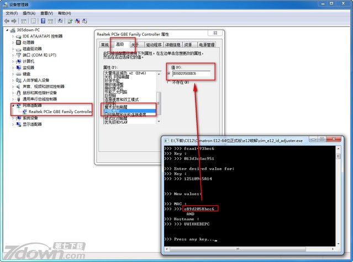
Task: Click the console vertical scroll up arrow
Action: pos(338,149)
